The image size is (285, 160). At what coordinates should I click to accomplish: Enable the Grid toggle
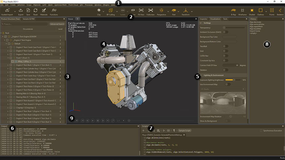(x=225, y=51)
